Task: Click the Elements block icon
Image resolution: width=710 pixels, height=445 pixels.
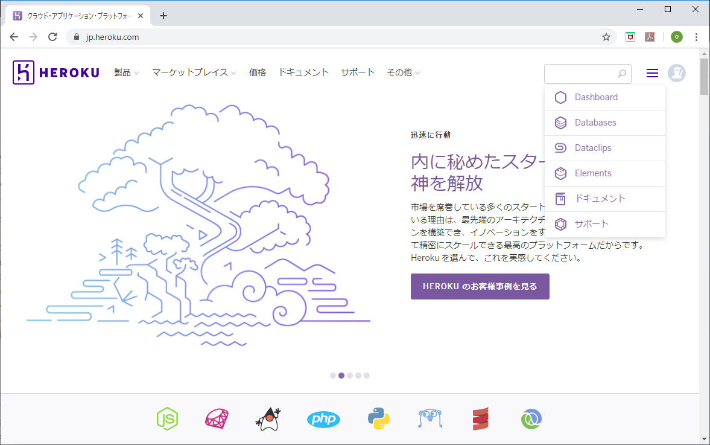Action: click(x=560, y=173)
